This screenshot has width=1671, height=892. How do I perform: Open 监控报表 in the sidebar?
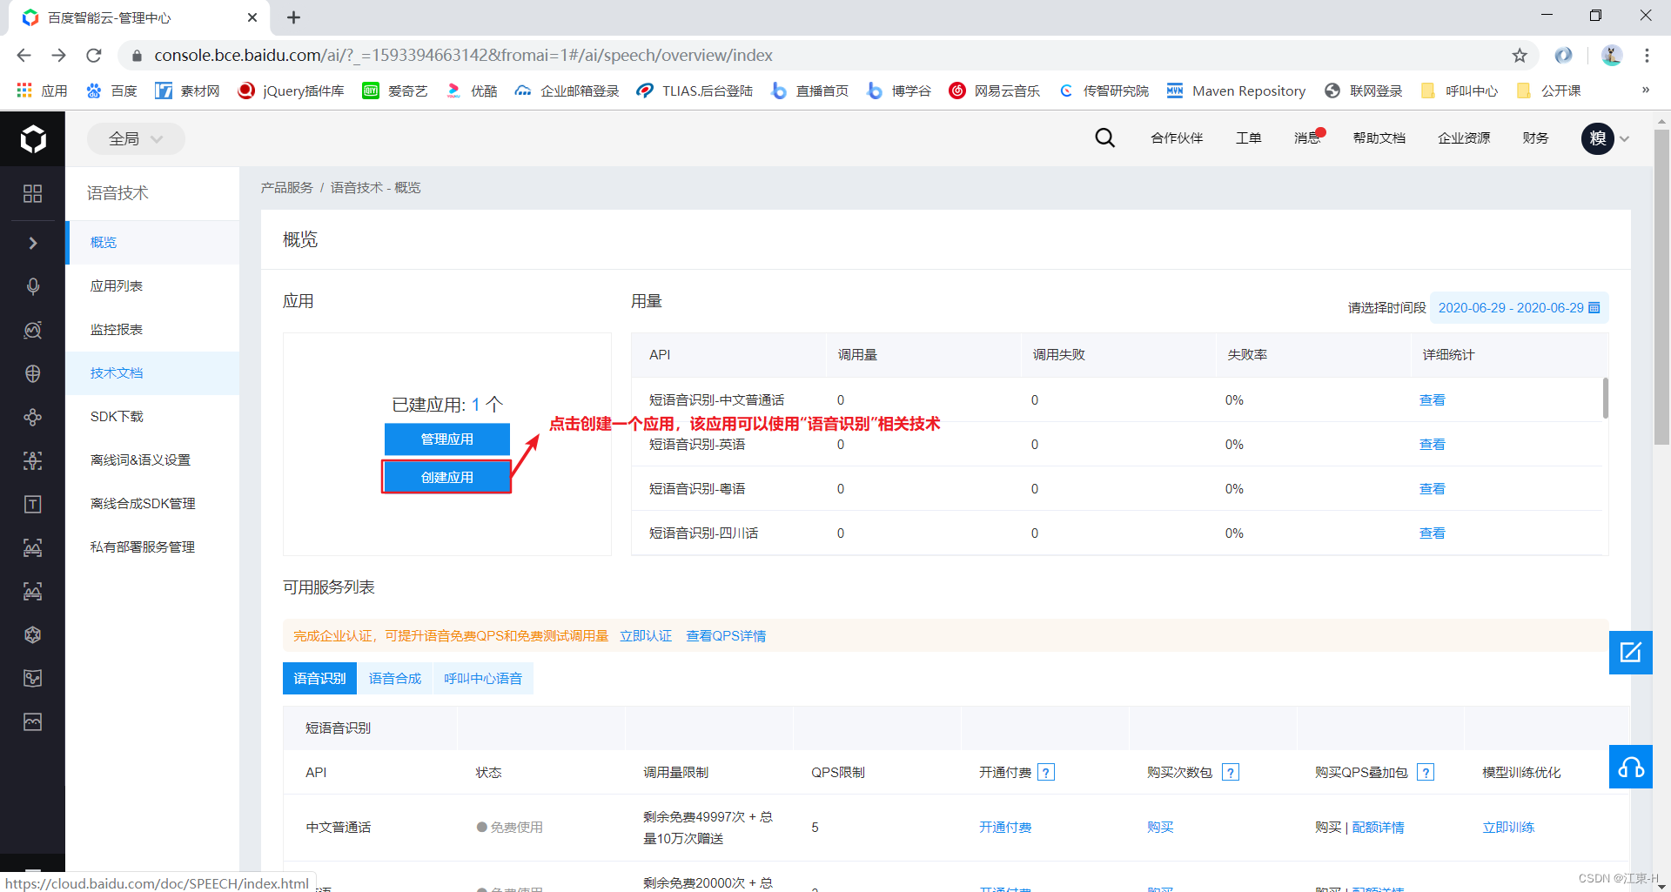point(153,330)
